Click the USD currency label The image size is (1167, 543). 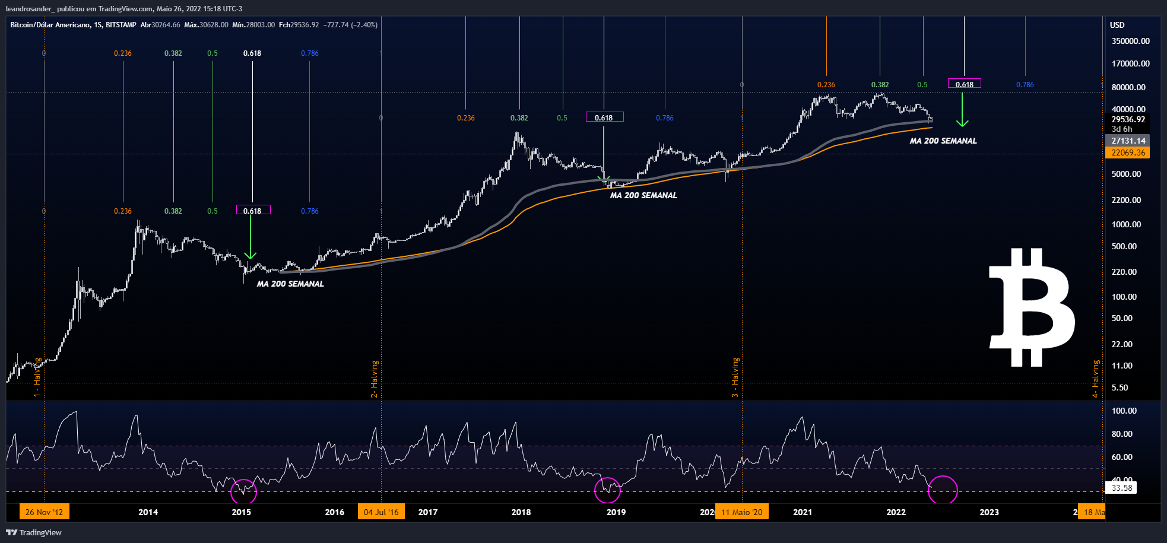click(1117, 25)
